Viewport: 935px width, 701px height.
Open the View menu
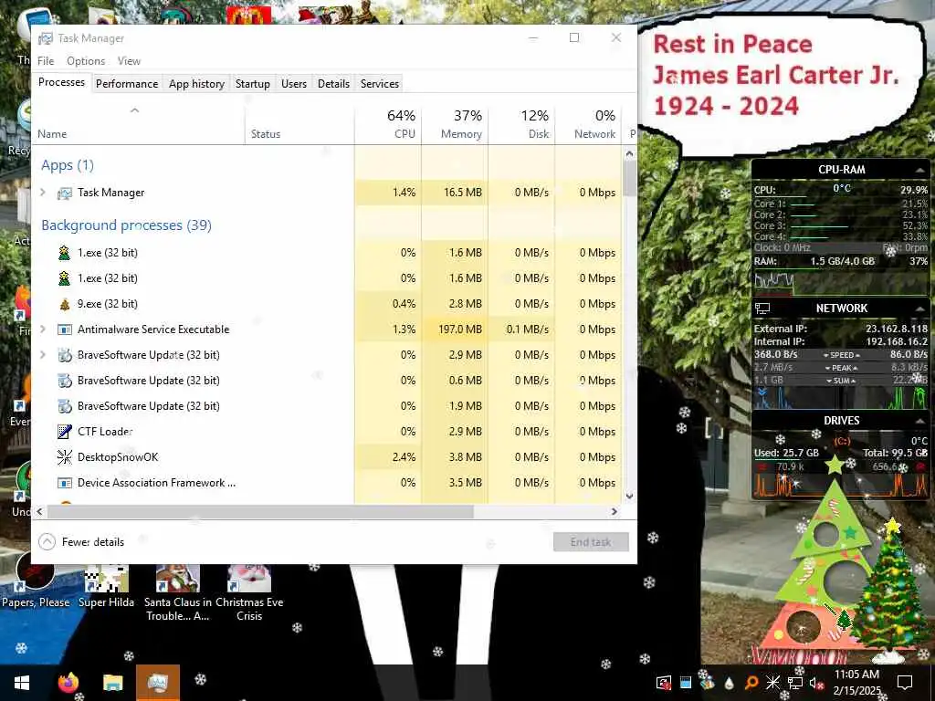tap(129, 61)
